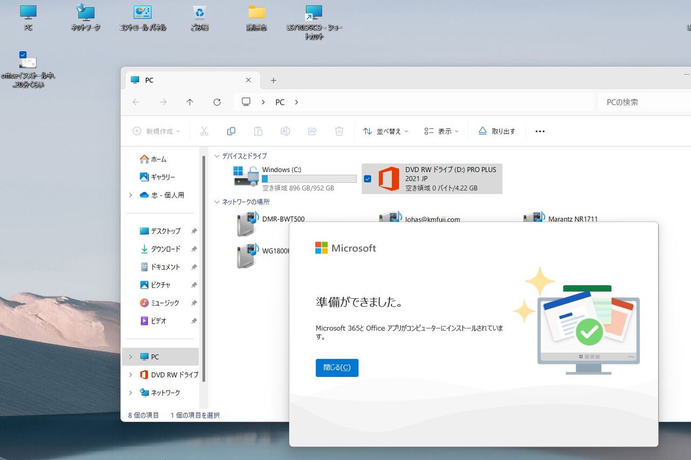Image resolution: width=691 pixels, height=460 pixels.
Task: Toggle the checkbox on the officeインストール中 desktop file
Action: 23,54
